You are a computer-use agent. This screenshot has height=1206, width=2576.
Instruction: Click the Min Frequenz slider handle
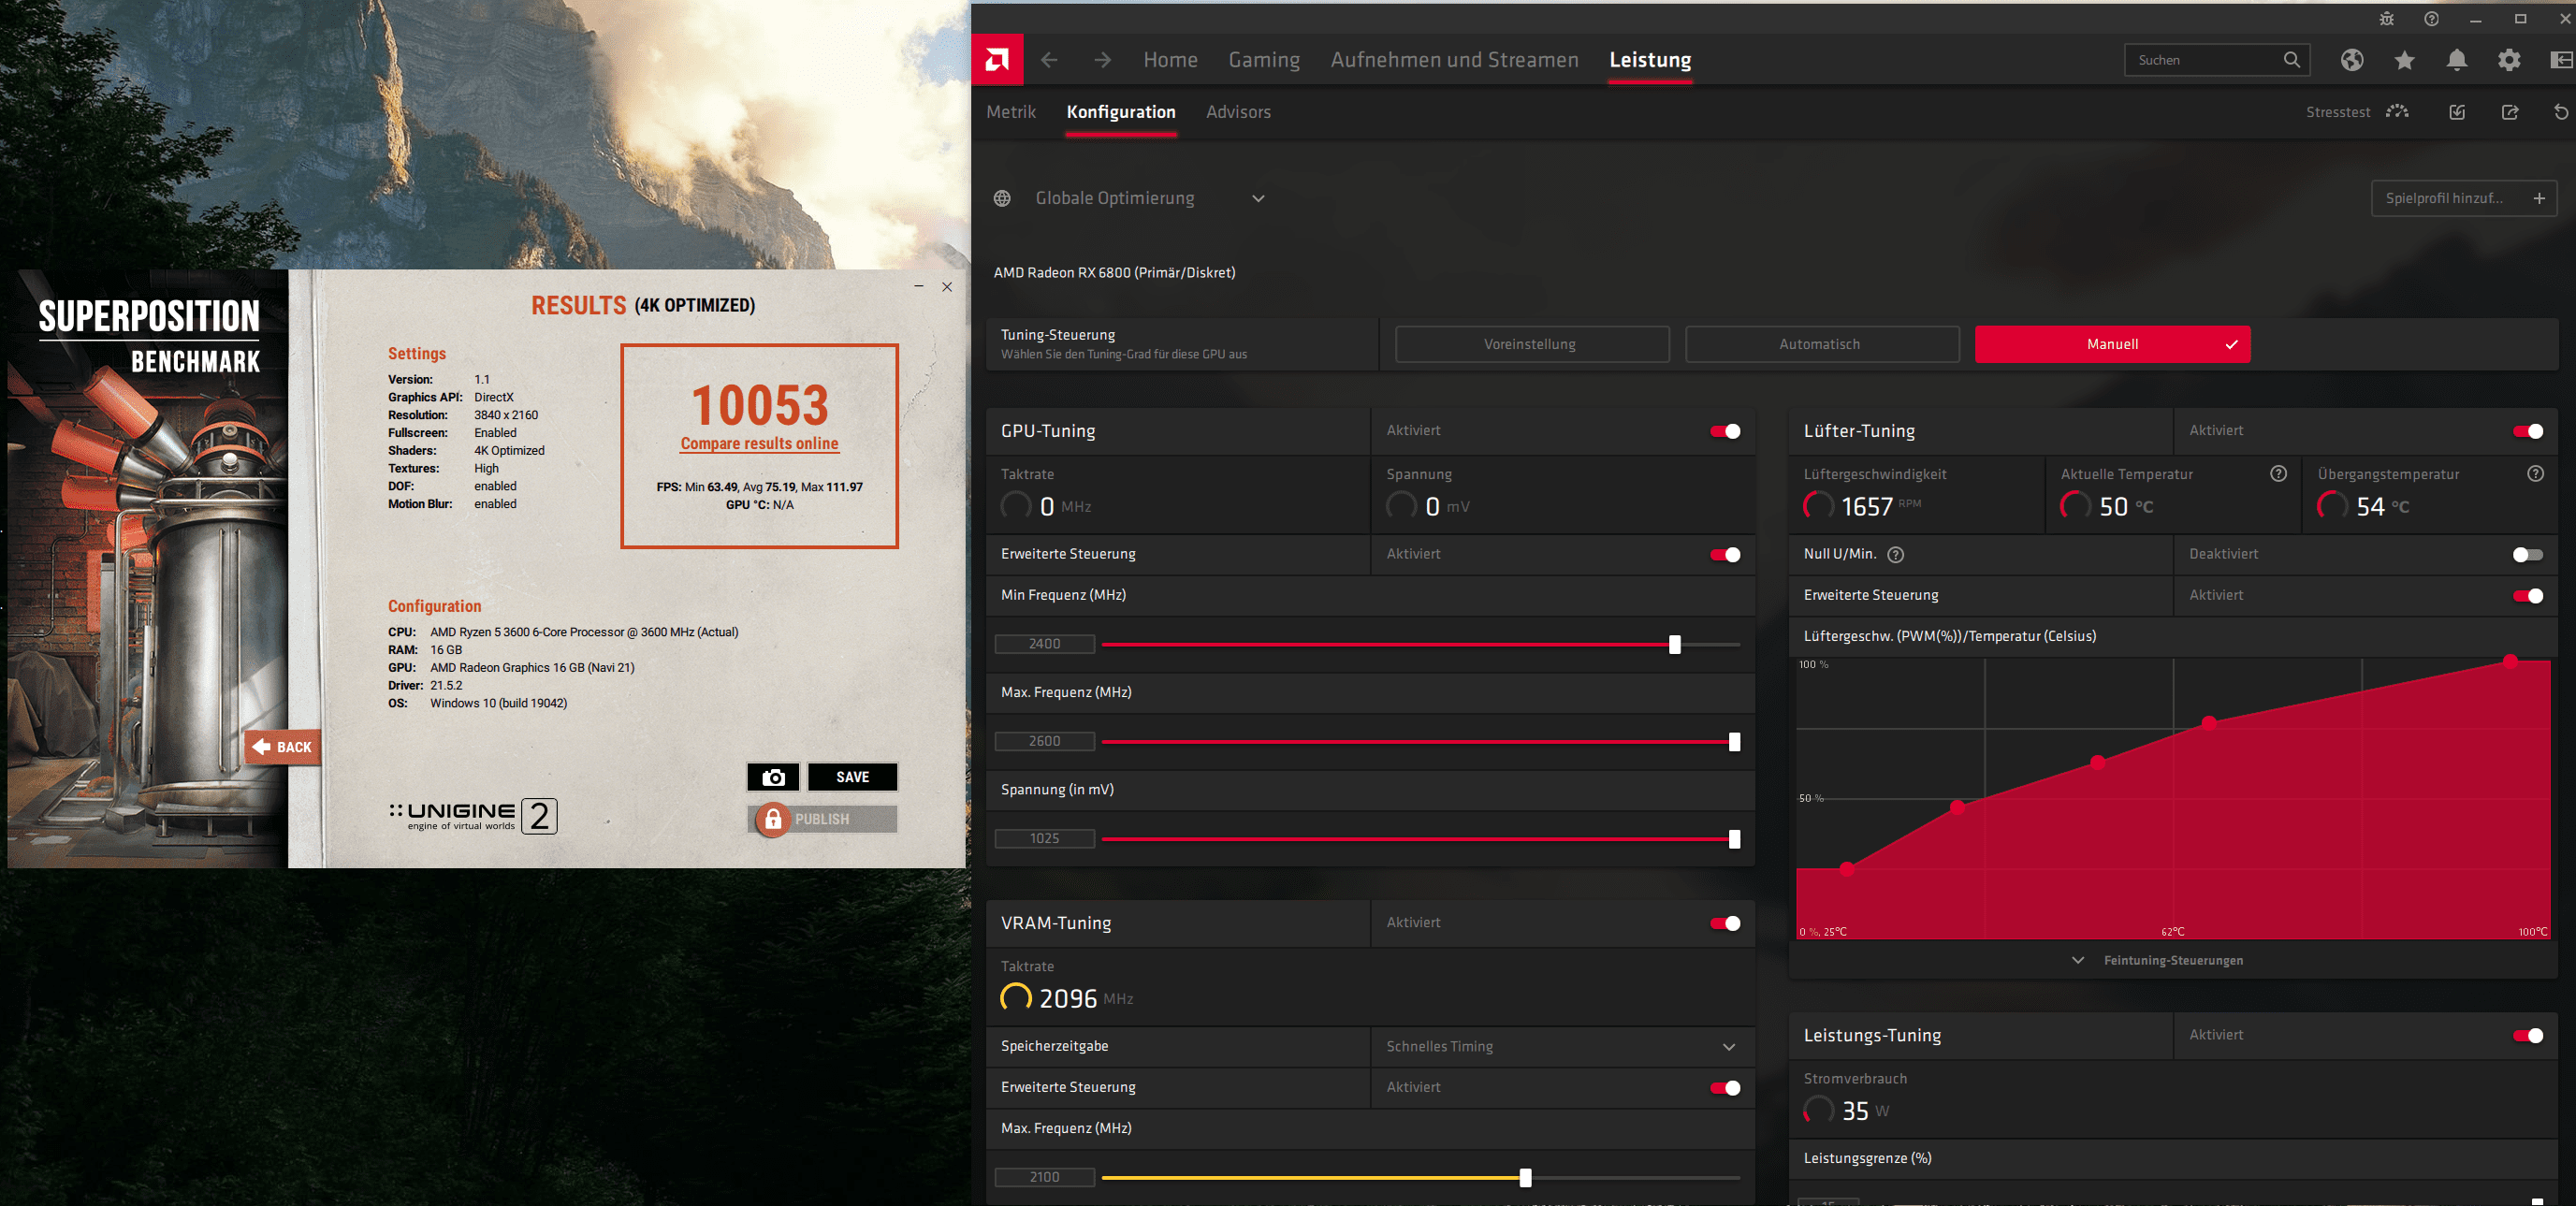1674,645
